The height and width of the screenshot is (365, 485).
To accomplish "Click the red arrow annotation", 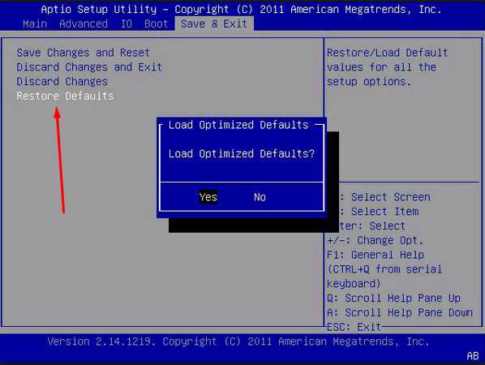I will click(x=59, y=160).
